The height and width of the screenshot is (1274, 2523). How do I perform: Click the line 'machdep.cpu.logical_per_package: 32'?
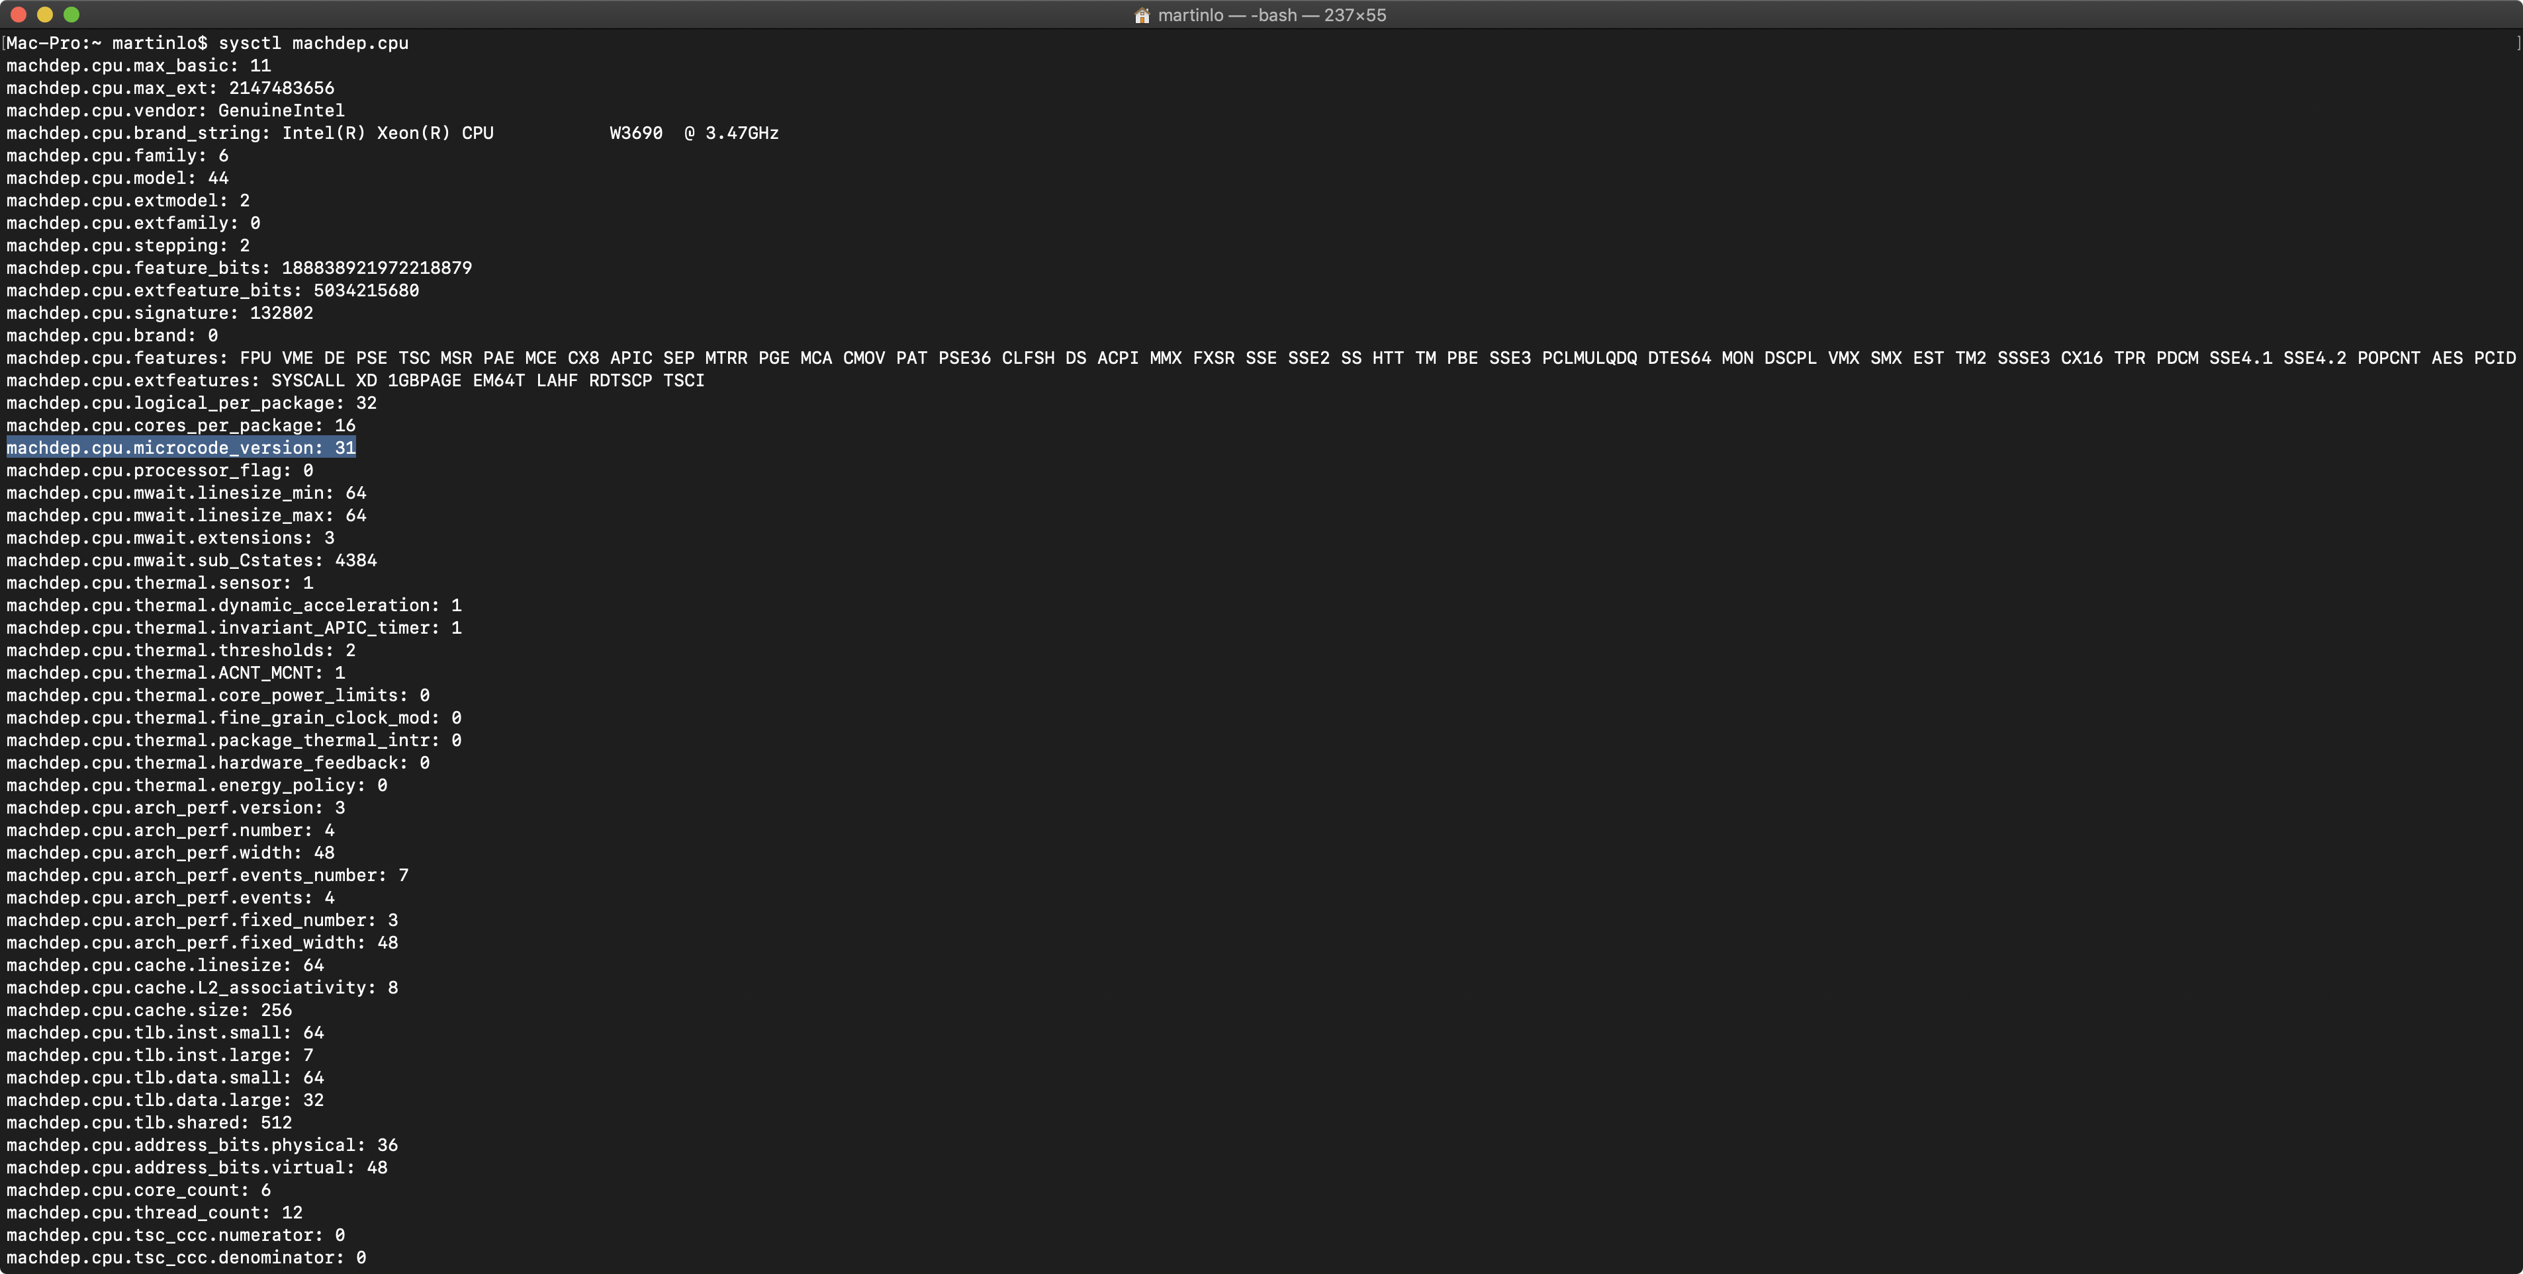point(192,403)
